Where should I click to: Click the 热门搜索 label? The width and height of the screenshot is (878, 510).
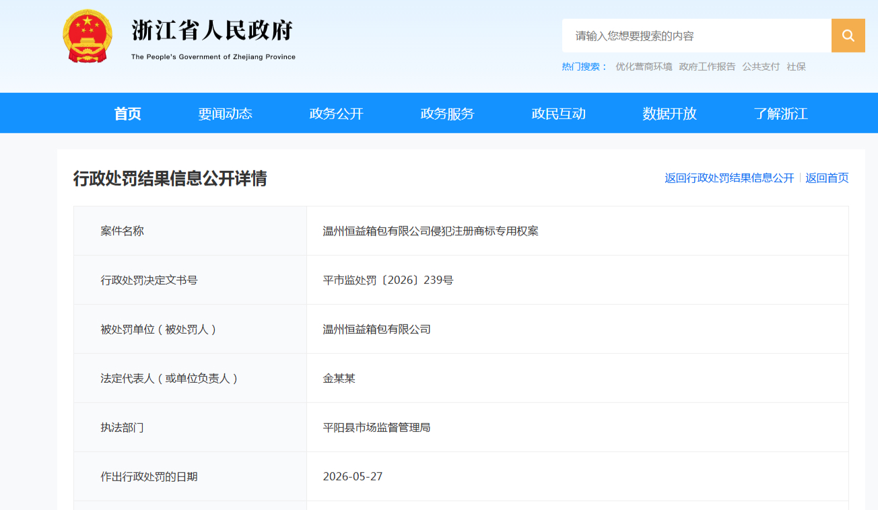584,67
